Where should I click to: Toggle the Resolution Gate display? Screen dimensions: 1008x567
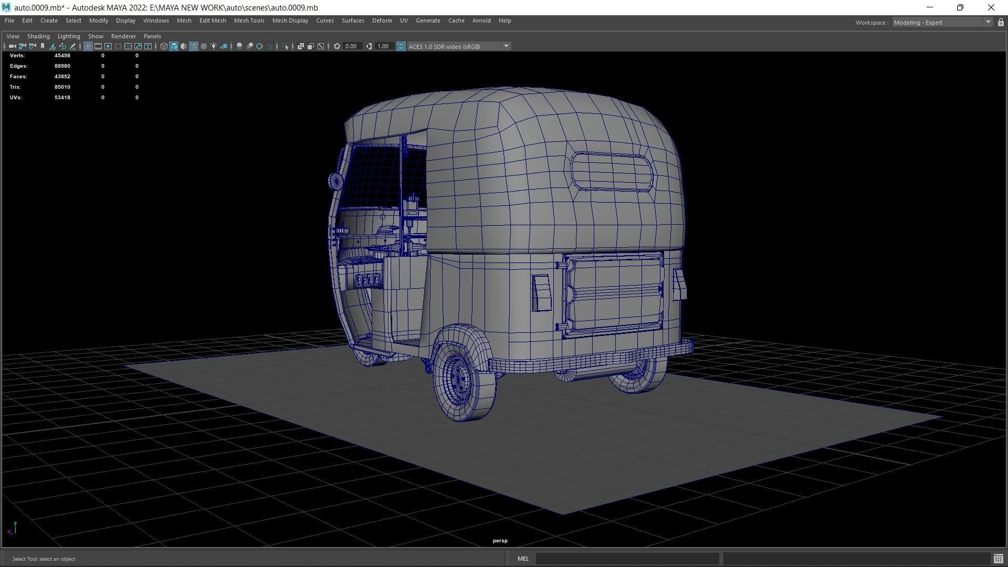coord(108,46)
